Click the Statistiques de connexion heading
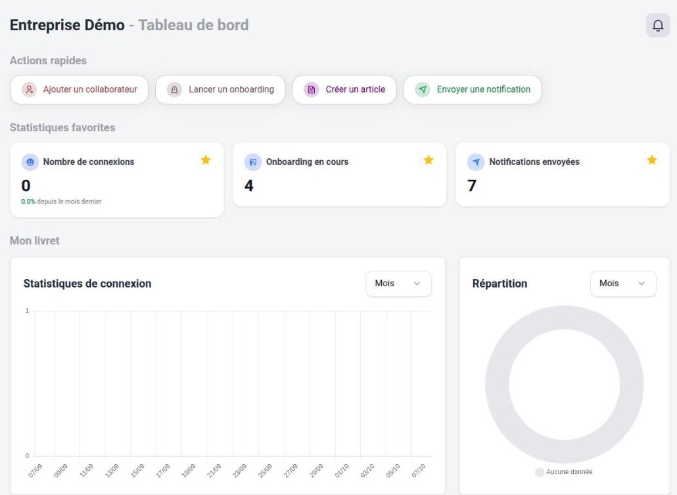The width and height of the screenshot is (677, 495). click(87, 284)
